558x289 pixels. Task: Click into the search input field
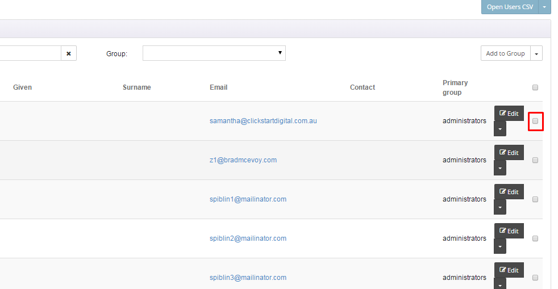pyautogui.click(x=30, y=53)
